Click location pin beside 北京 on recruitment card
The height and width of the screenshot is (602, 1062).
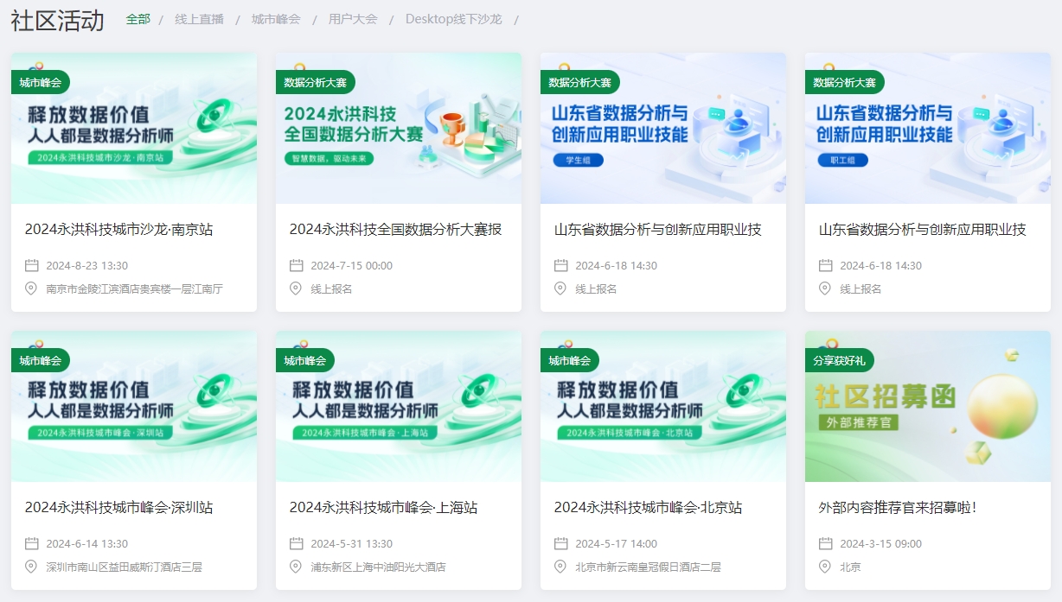[826, 567]
